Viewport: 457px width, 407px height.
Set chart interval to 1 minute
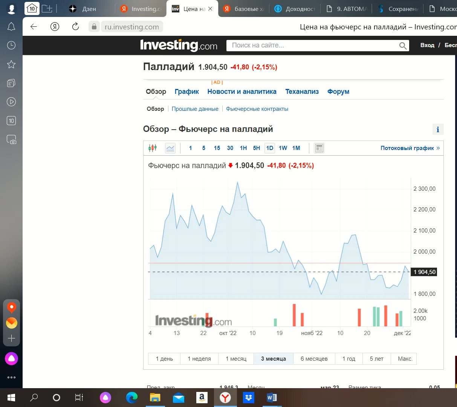(x=191, y=148)
